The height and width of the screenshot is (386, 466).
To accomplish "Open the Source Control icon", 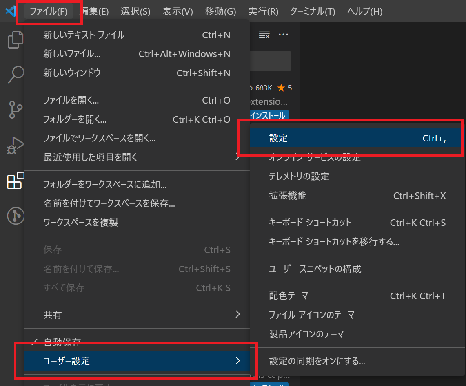I will click(15, 110).
